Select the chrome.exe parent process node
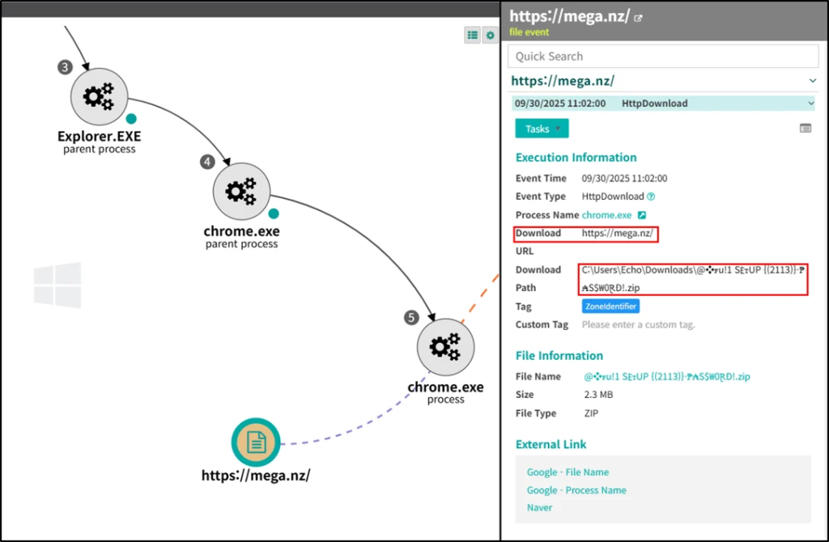 [x=240, y=191]
